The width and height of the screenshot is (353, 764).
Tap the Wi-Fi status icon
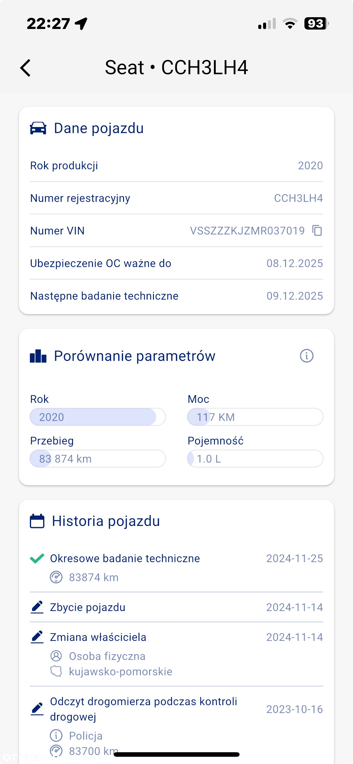pos(290,24)
